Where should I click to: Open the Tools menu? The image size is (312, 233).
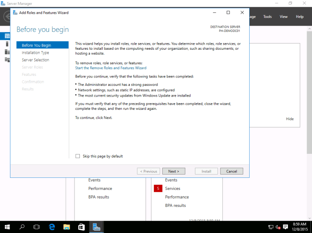click(x=267, y=17)
